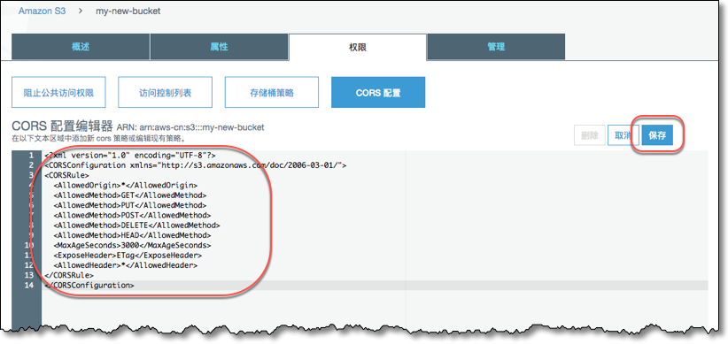Click the AllowedMethod GET line
Viewport: 728px width, 344px height.
click(130, 195)
